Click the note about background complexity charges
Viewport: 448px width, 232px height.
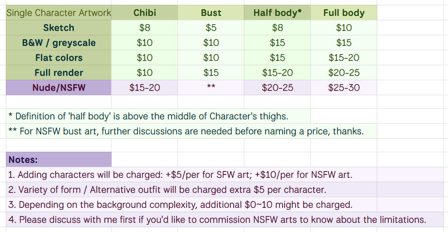click(179, 204)
